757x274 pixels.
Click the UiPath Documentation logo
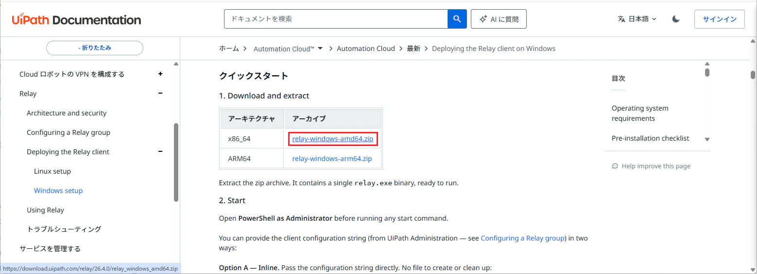click(76, 19)
